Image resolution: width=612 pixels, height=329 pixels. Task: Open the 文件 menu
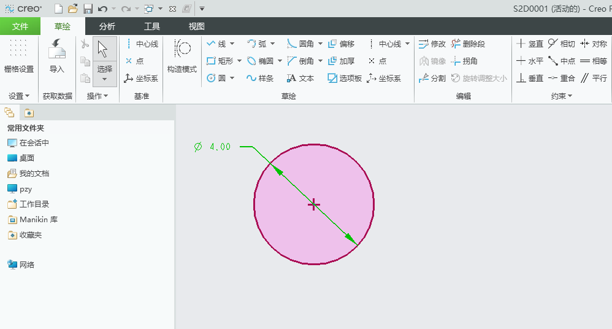(x=20, y=26)
